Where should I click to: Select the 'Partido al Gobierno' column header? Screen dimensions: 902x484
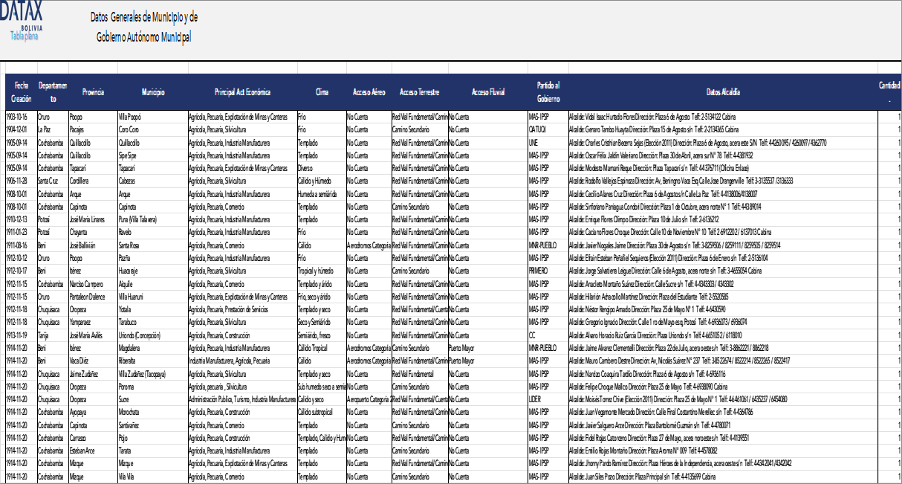coord(548,92)
